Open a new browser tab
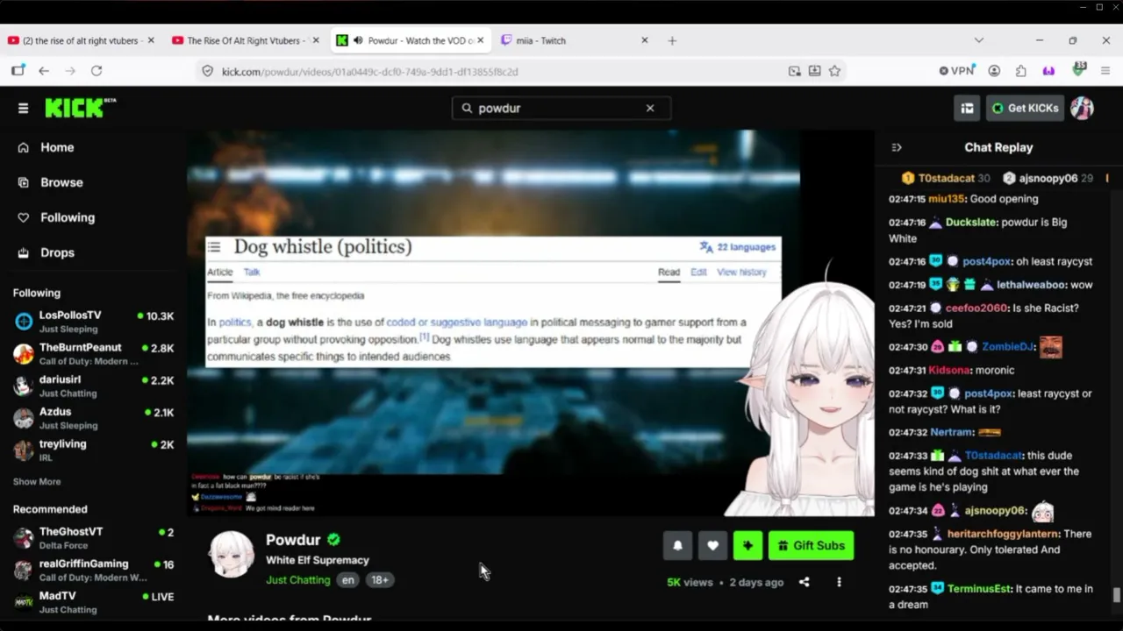 point(672,40)
